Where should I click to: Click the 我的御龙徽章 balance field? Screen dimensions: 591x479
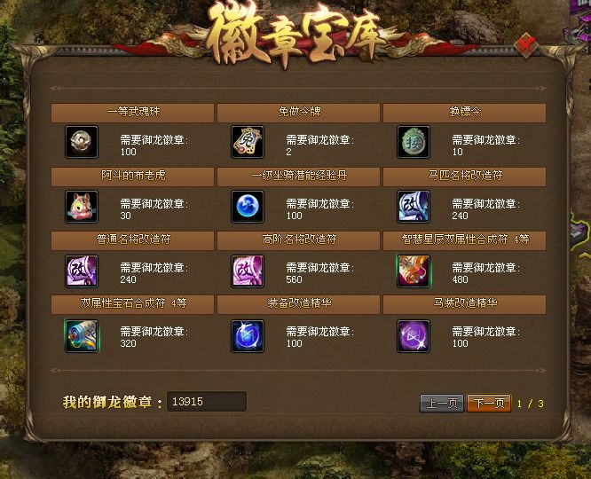[207, 401]
